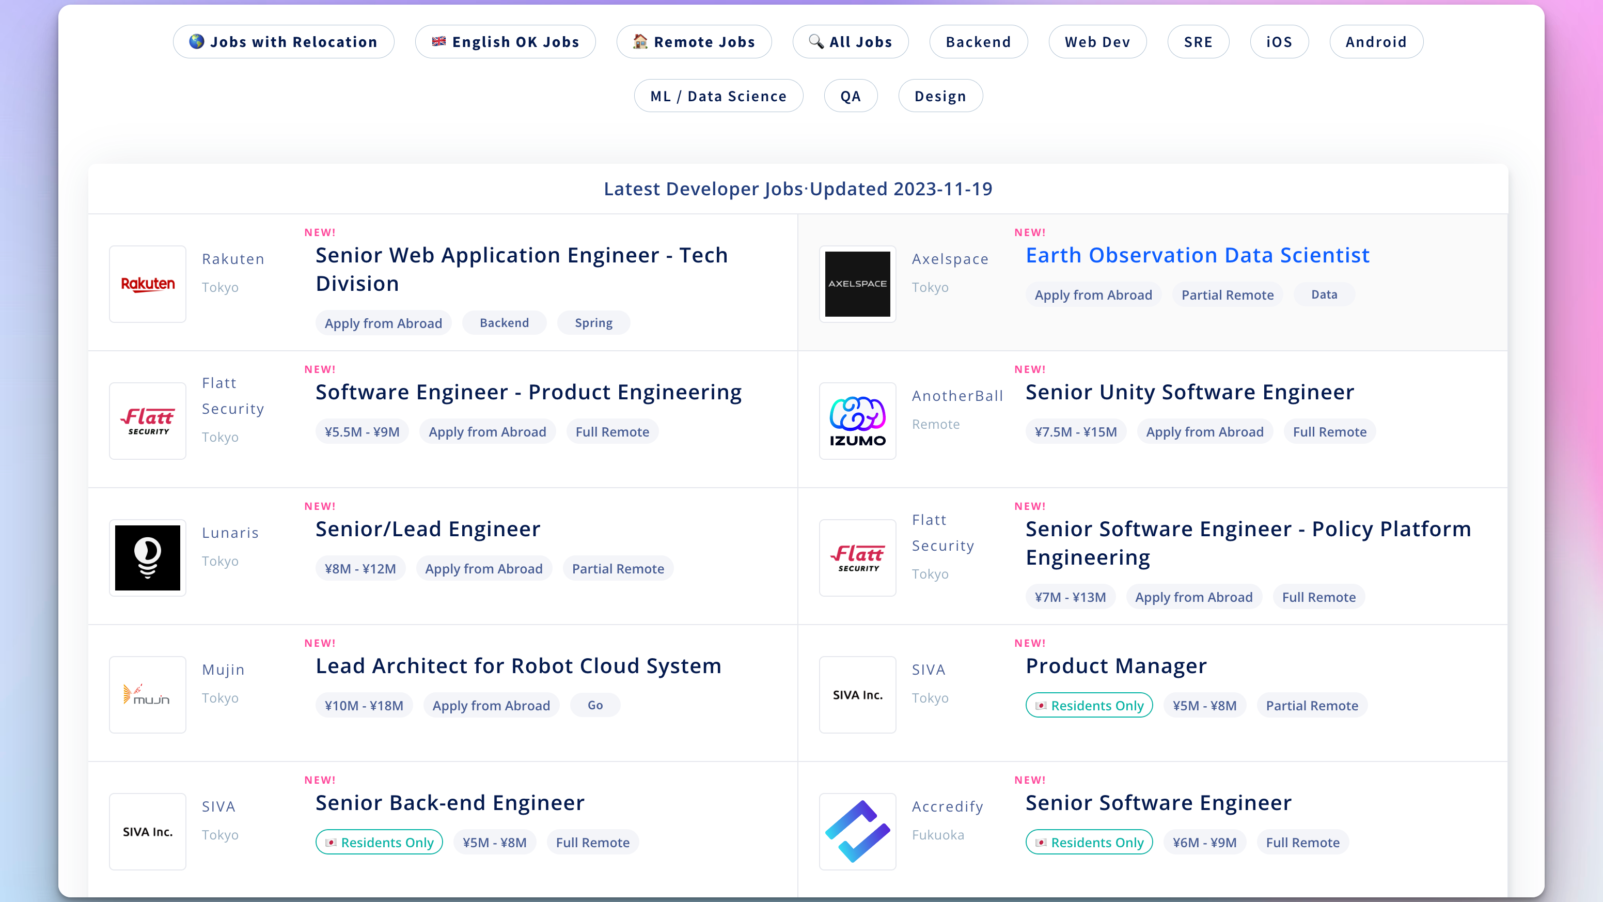Open the Rakuten company logo

coord(148,284)
